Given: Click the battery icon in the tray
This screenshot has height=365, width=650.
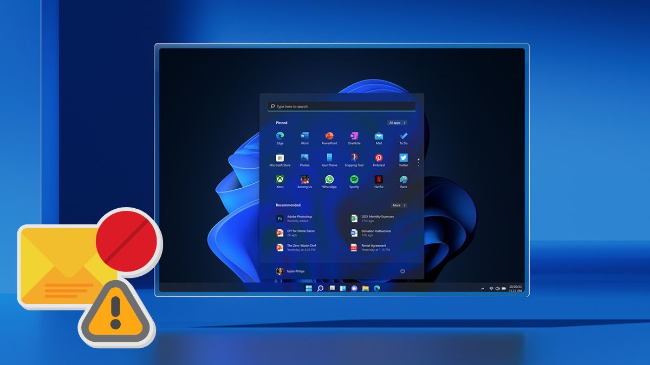Looking at the screenshot, I should tap(504, 289).
